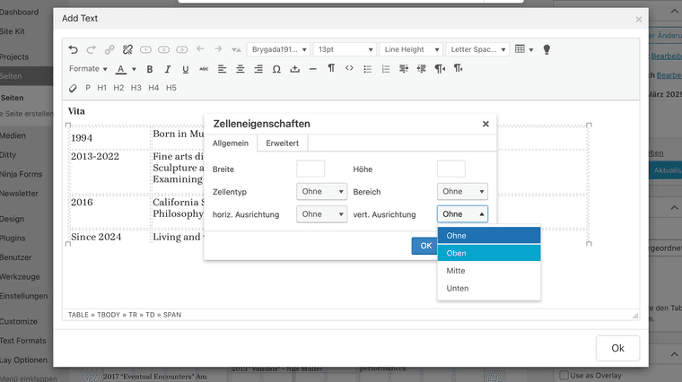Click the clear formatting eraser icon
Screen dimensions: 682x382
point(74,88)
